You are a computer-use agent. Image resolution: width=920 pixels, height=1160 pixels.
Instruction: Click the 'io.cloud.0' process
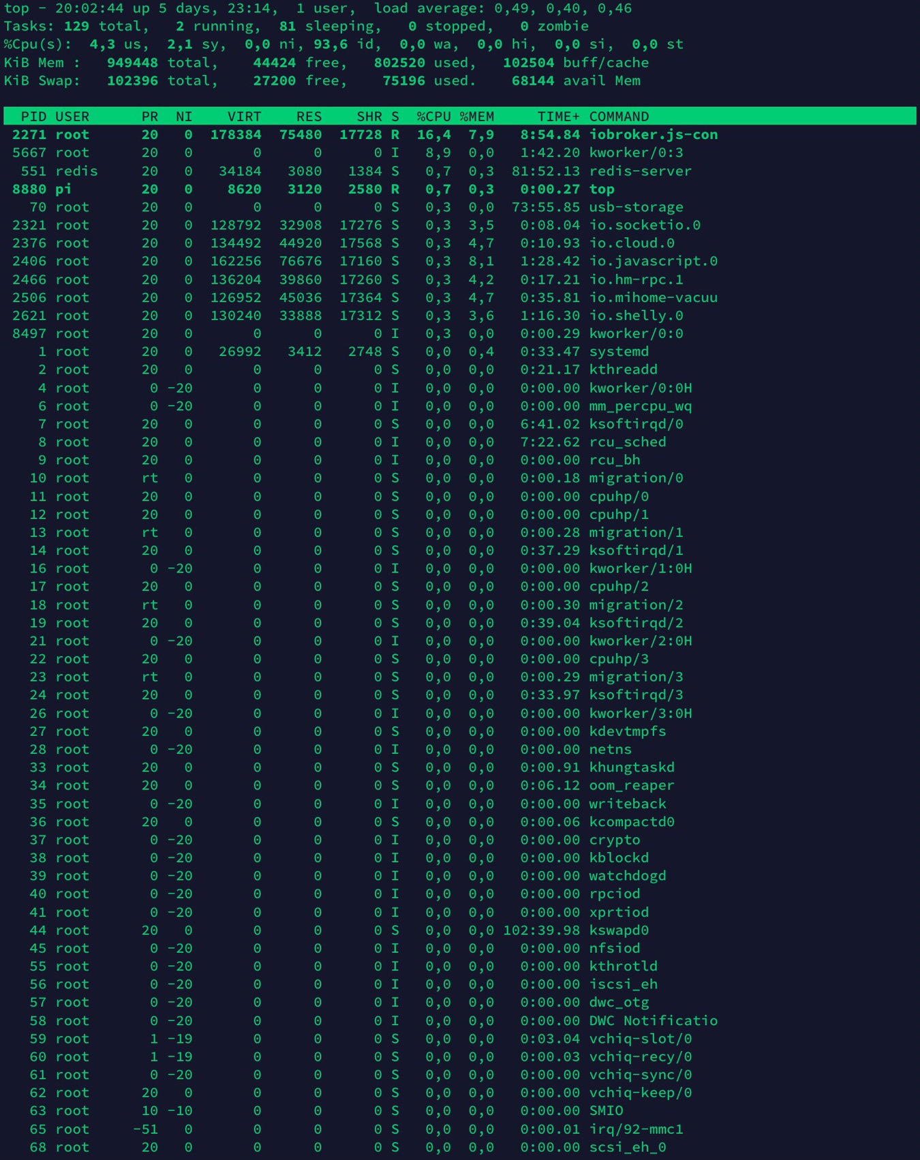[632, 243]
